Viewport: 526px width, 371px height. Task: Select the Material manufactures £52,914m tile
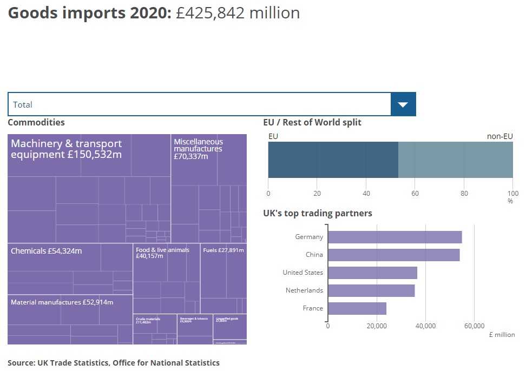(62, 302)
